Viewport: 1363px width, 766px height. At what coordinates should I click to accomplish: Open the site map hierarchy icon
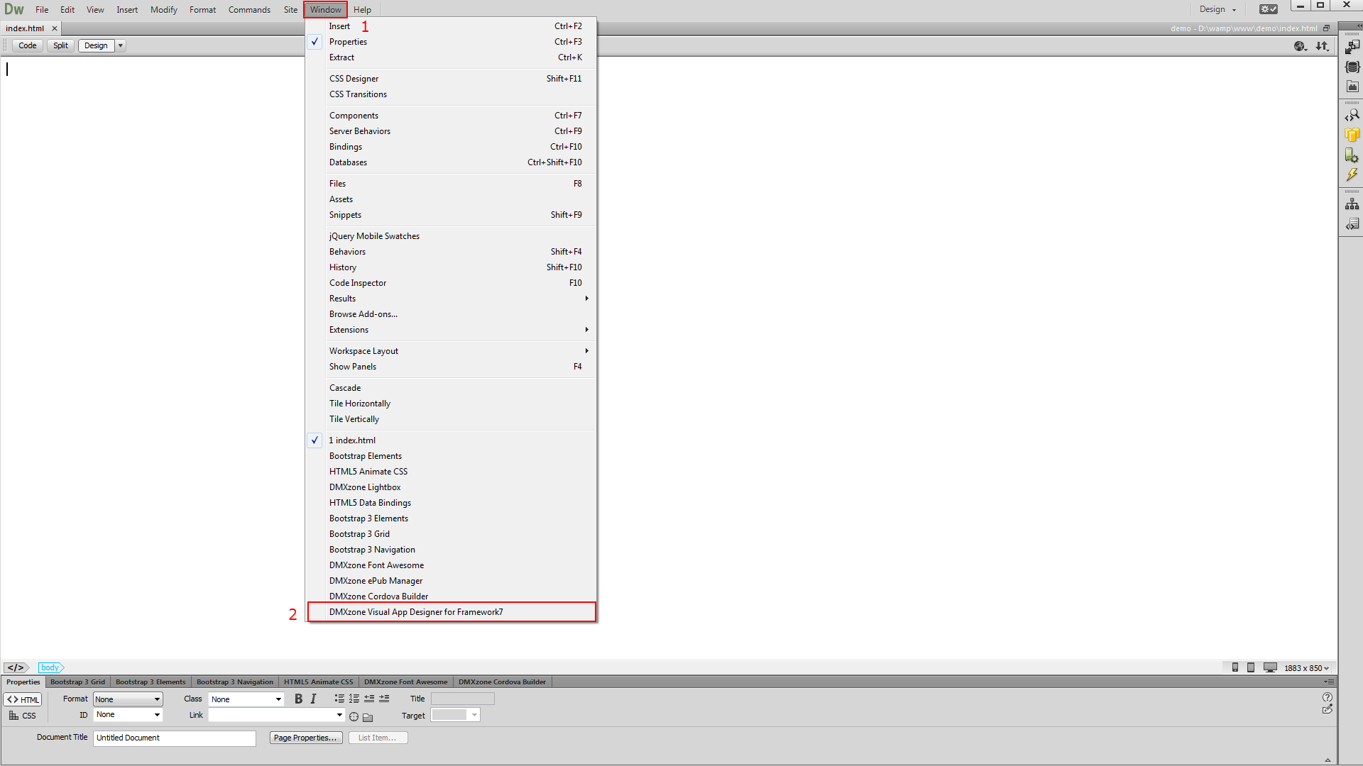pyautogui.click(x=1352, y=204)
